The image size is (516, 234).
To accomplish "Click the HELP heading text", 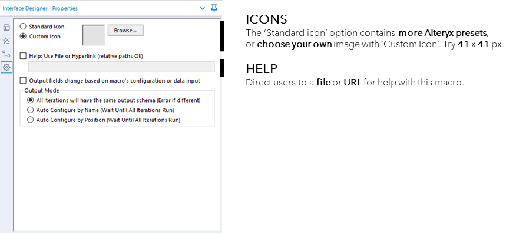I will click(262, 69).
